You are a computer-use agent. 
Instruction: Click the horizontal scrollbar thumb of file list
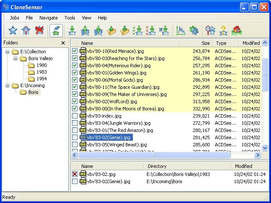tap(155, 155)
